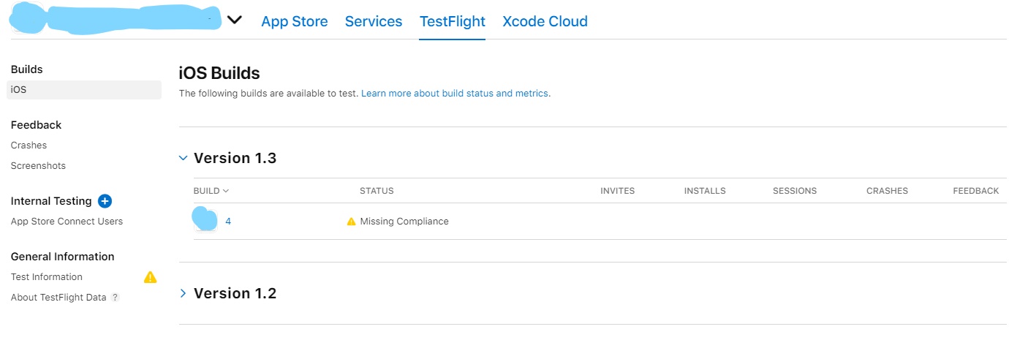Viewport: 1009px width, 351px height.
Task: Select the TestFlight tab
Action: (453, 21)
